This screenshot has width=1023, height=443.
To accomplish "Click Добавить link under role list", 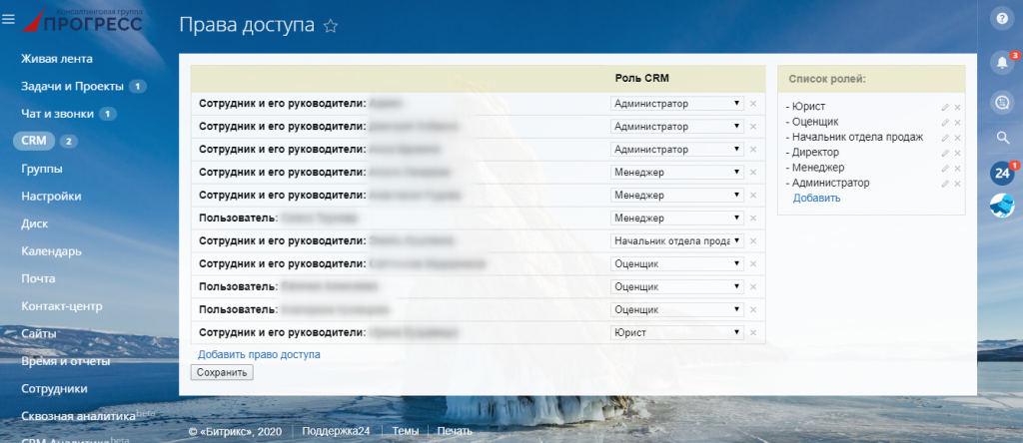I will [817, 198].
